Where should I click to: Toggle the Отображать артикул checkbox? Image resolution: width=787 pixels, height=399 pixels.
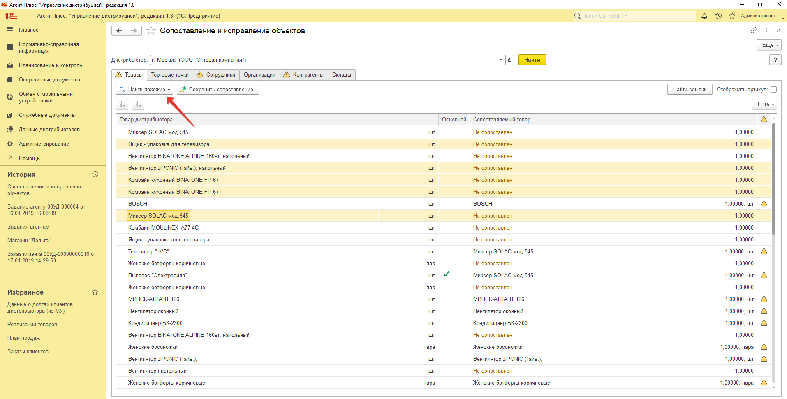[773, 89]
